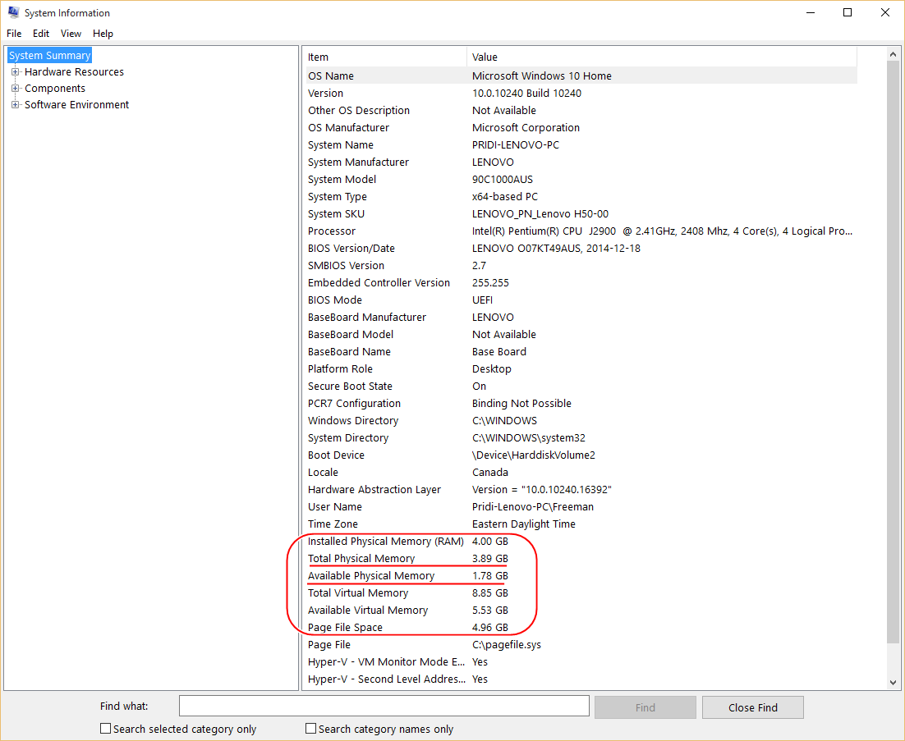Screen dimensions: 905x741
Task: Expand the Hardware Resources node
Action: tap(15, 72)
